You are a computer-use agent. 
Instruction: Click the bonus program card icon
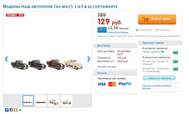102,30
